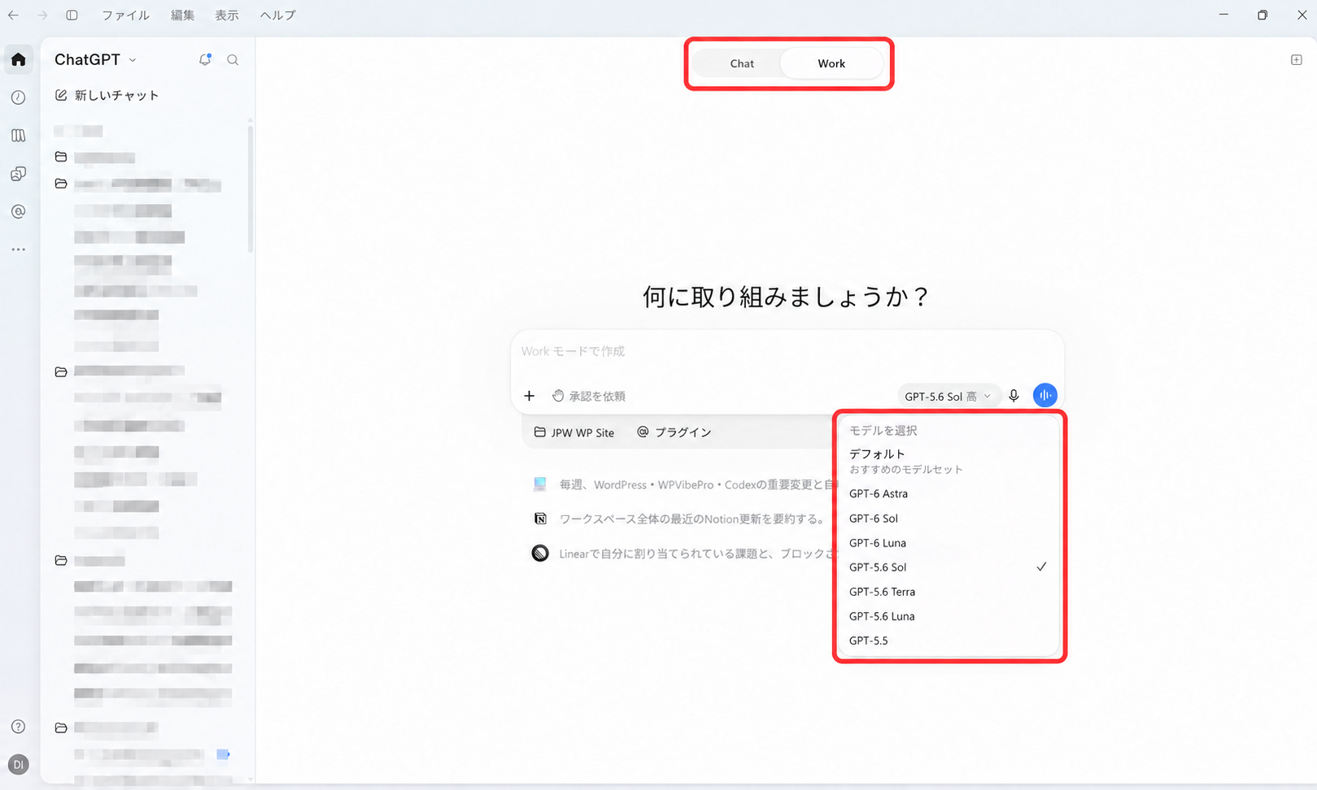Screen dimensions: 1317x790
Task: Open the DI profile avatar
Action: 19,765
